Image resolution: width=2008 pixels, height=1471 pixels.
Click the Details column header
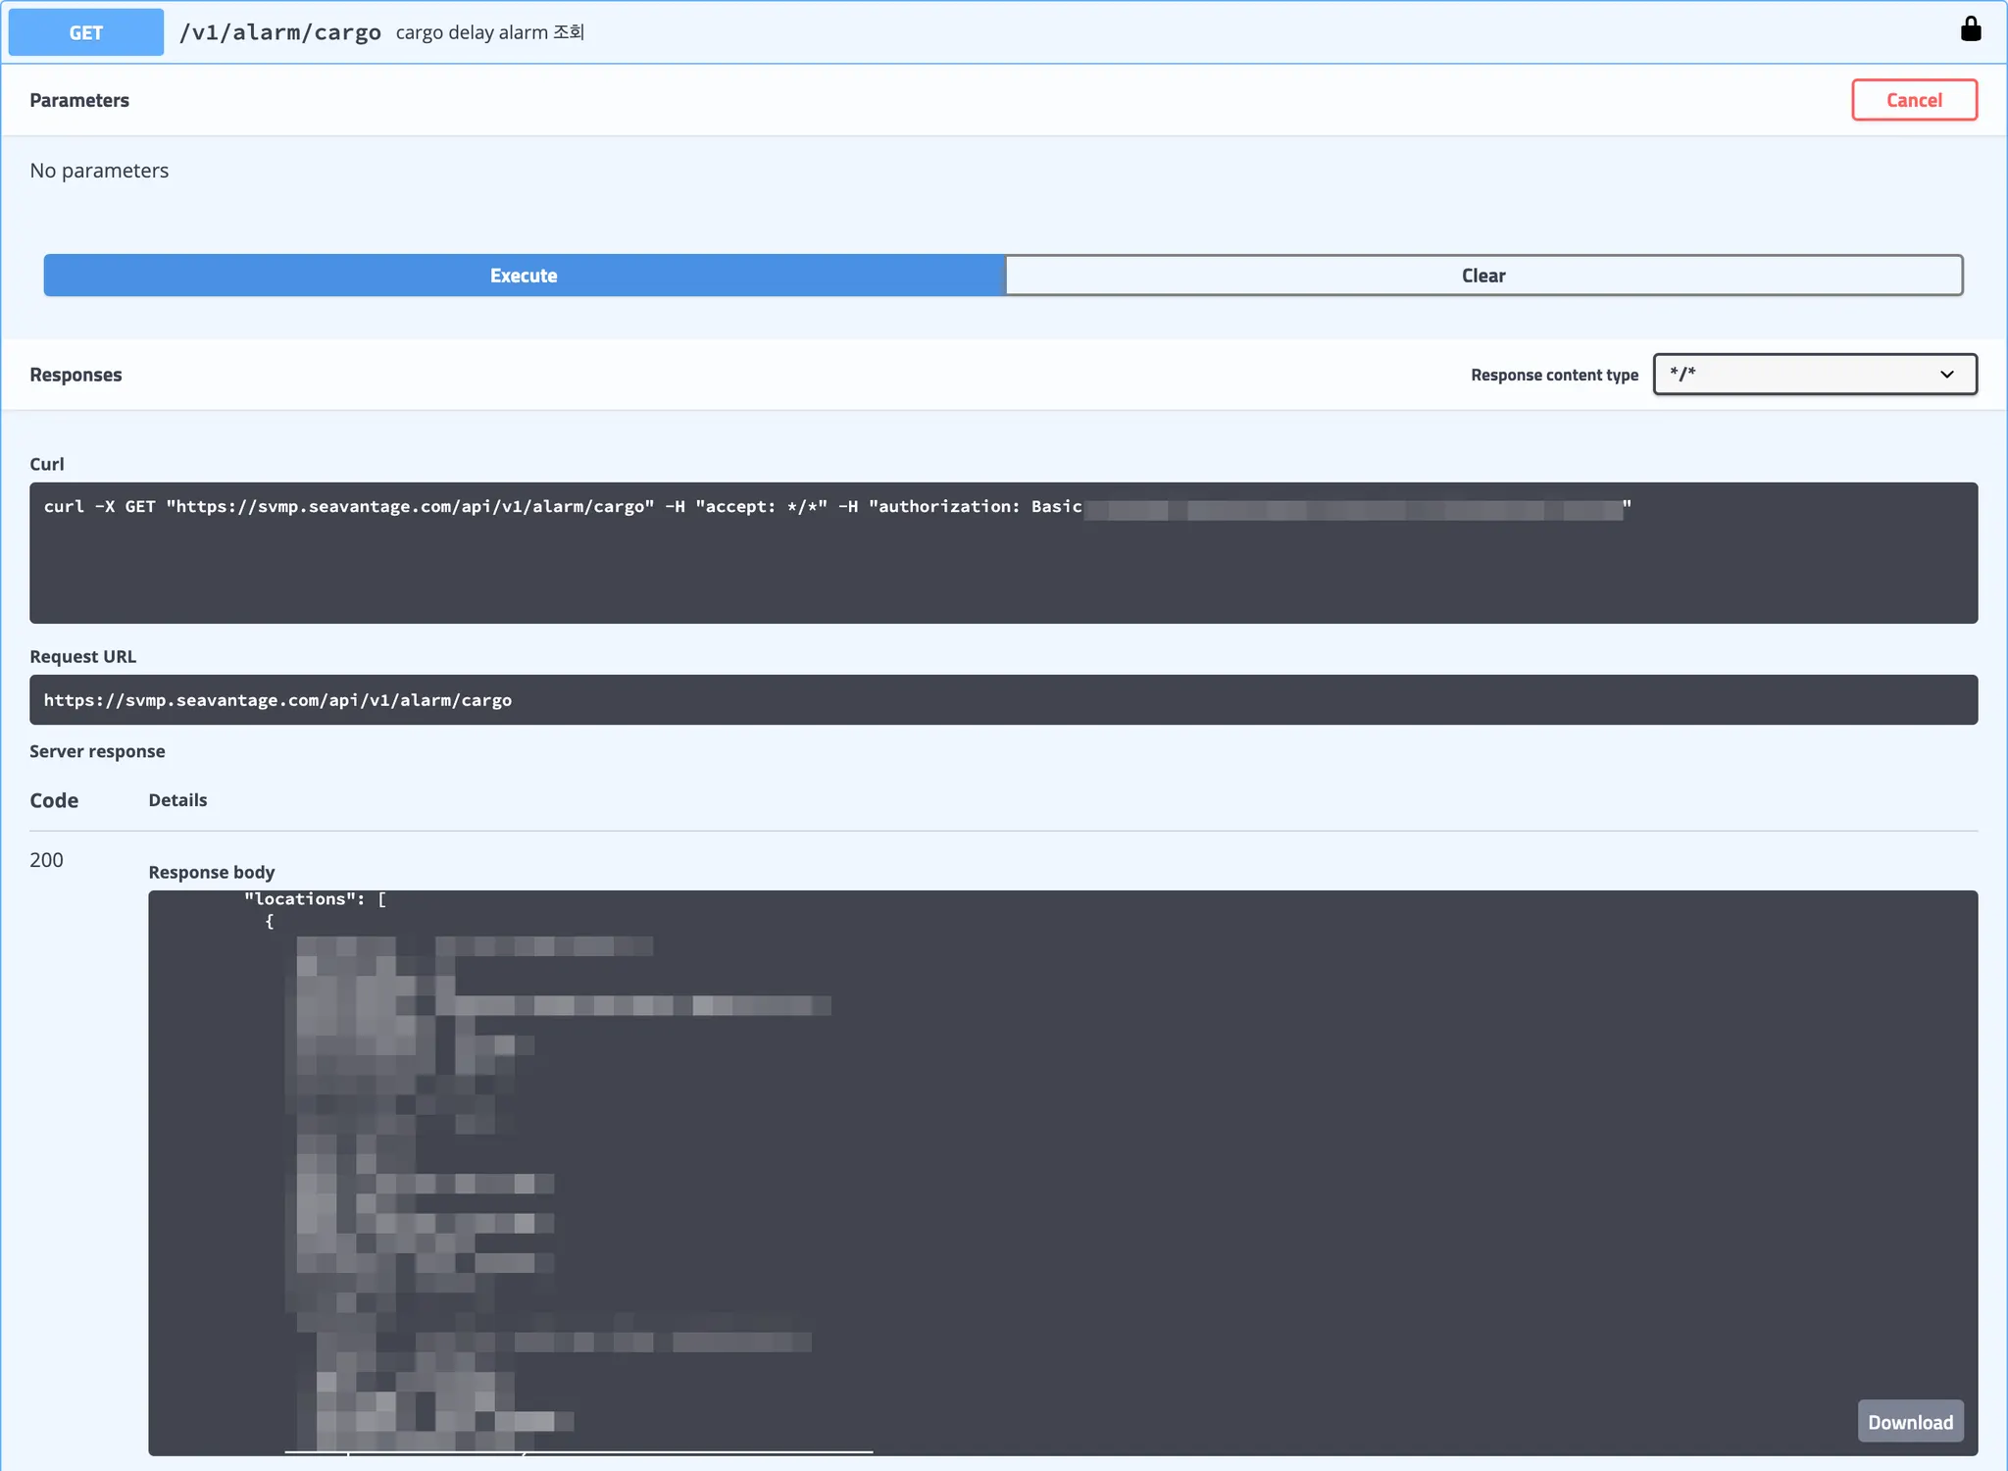[x=177, y=800]
